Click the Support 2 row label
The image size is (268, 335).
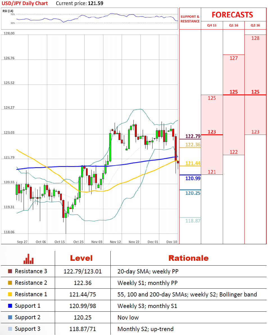[28, 318]
